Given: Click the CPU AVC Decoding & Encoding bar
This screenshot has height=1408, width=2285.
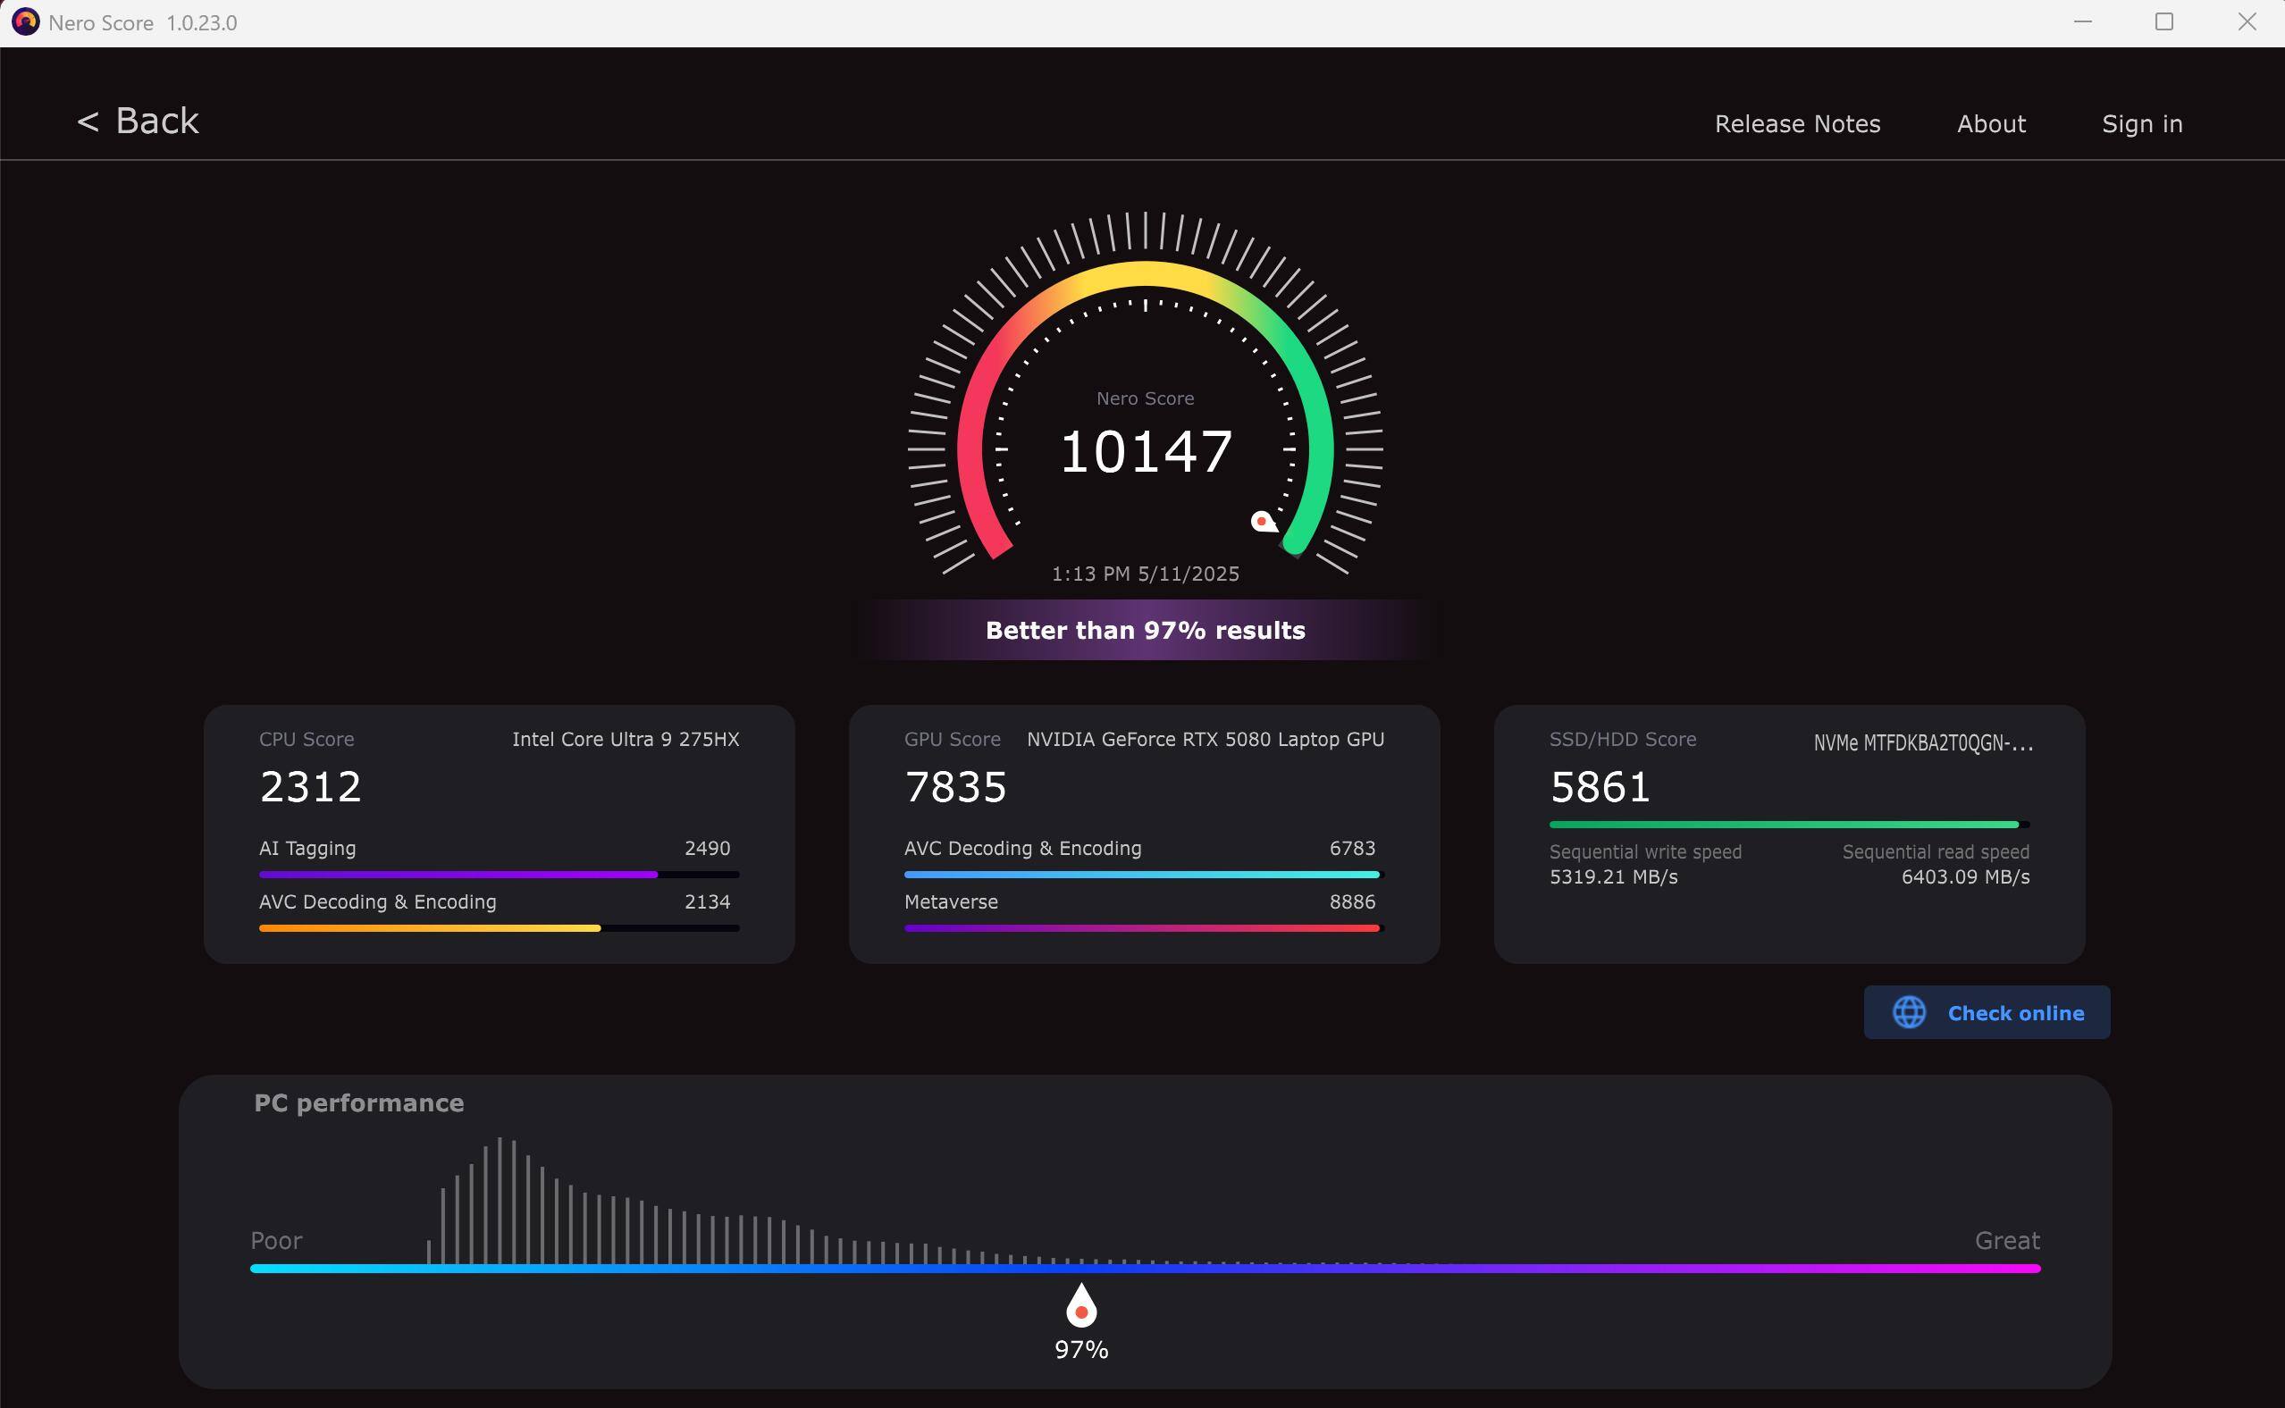Looking at the screenshot, I should [x=499, y=928].
